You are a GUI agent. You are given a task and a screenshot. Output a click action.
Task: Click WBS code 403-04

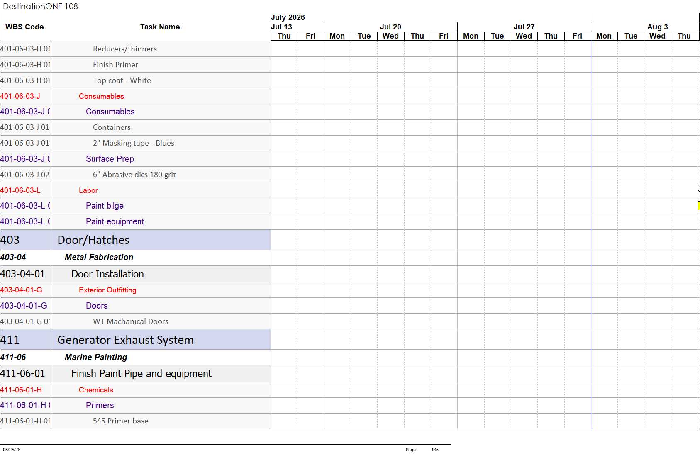(13, 257)
